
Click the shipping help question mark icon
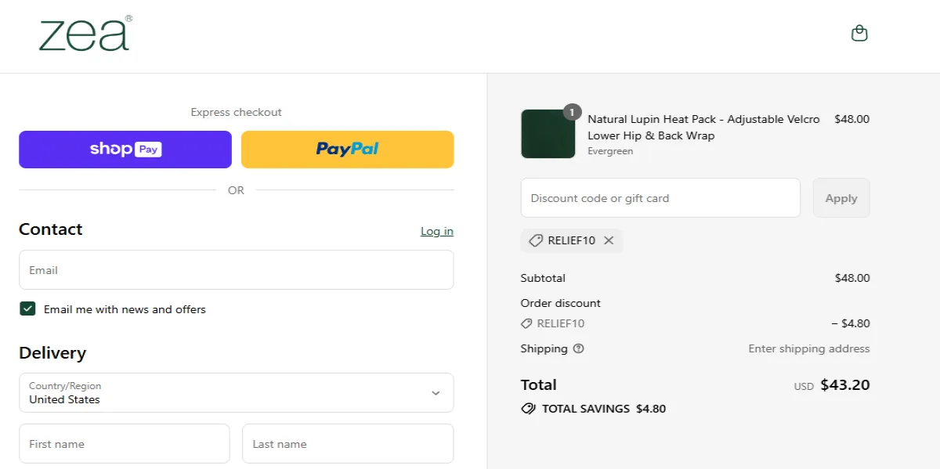click(x=577, y=349)
